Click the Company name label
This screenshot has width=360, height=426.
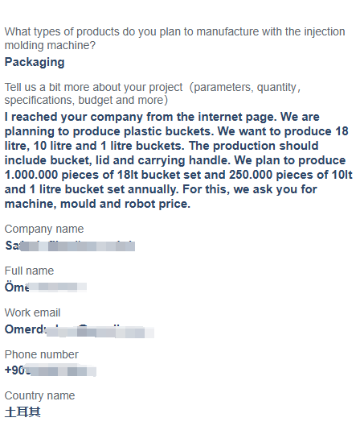pyautogui.click(x=44, y=229)
